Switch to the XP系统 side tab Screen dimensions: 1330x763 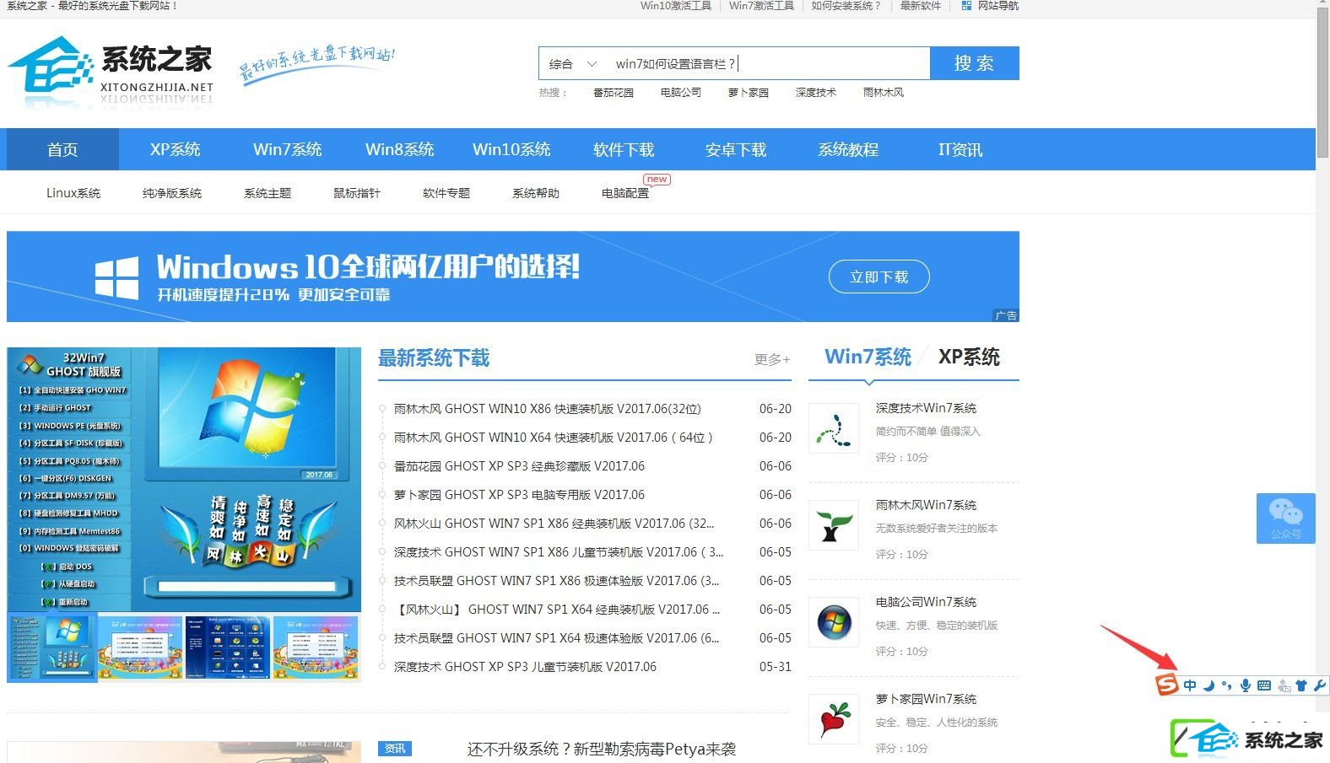tap(969, 357)
